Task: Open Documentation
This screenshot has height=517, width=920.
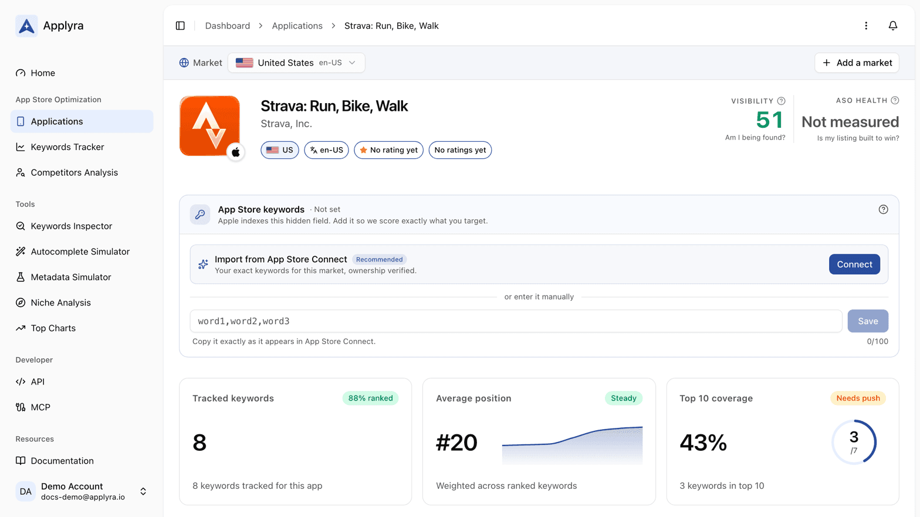Action: pos(82,461)
